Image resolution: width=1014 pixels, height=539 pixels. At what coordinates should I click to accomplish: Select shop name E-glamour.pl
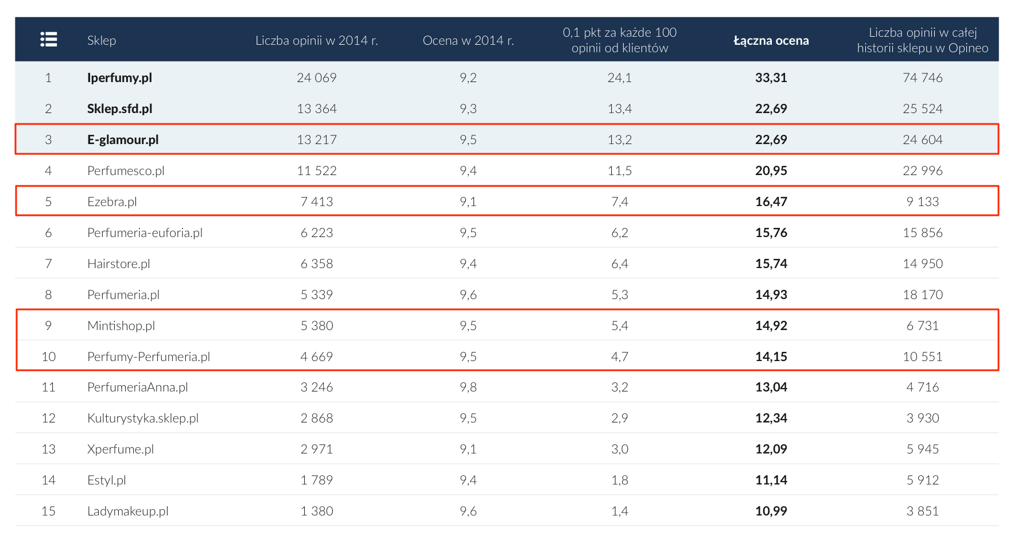click(x=123, y=139)
